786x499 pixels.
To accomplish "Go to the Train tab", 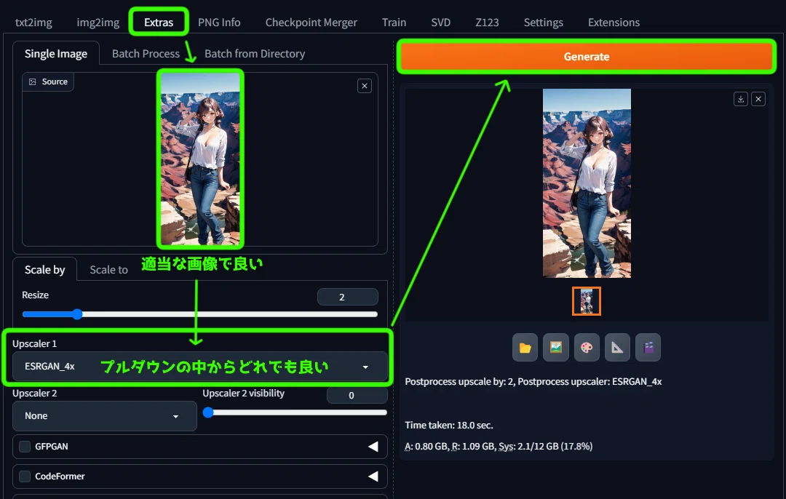I will pos(394,23).
